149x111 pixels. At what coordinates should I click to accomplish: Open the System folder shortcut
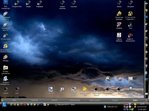click(6, 90)
